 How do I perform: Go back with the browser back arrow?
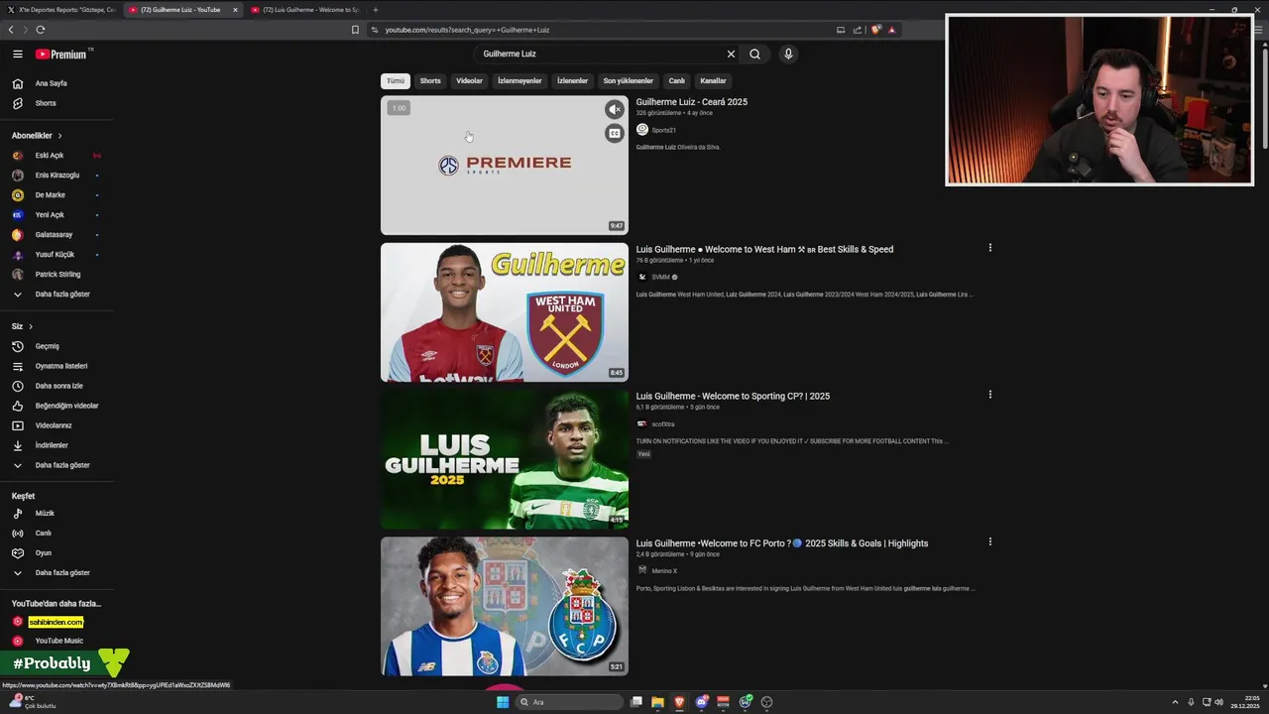[11, 30]
